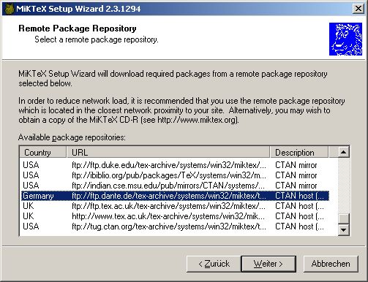Click the MiKTeX icon in title bar

tap(9, 9)
